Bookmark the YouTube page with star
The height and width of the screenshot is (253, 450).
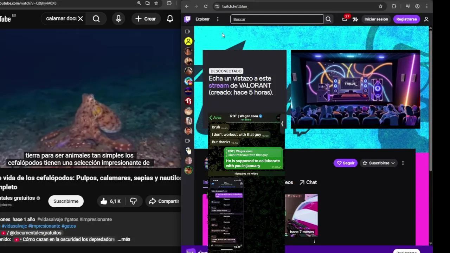pyautogui.click(x=156, y=3)
